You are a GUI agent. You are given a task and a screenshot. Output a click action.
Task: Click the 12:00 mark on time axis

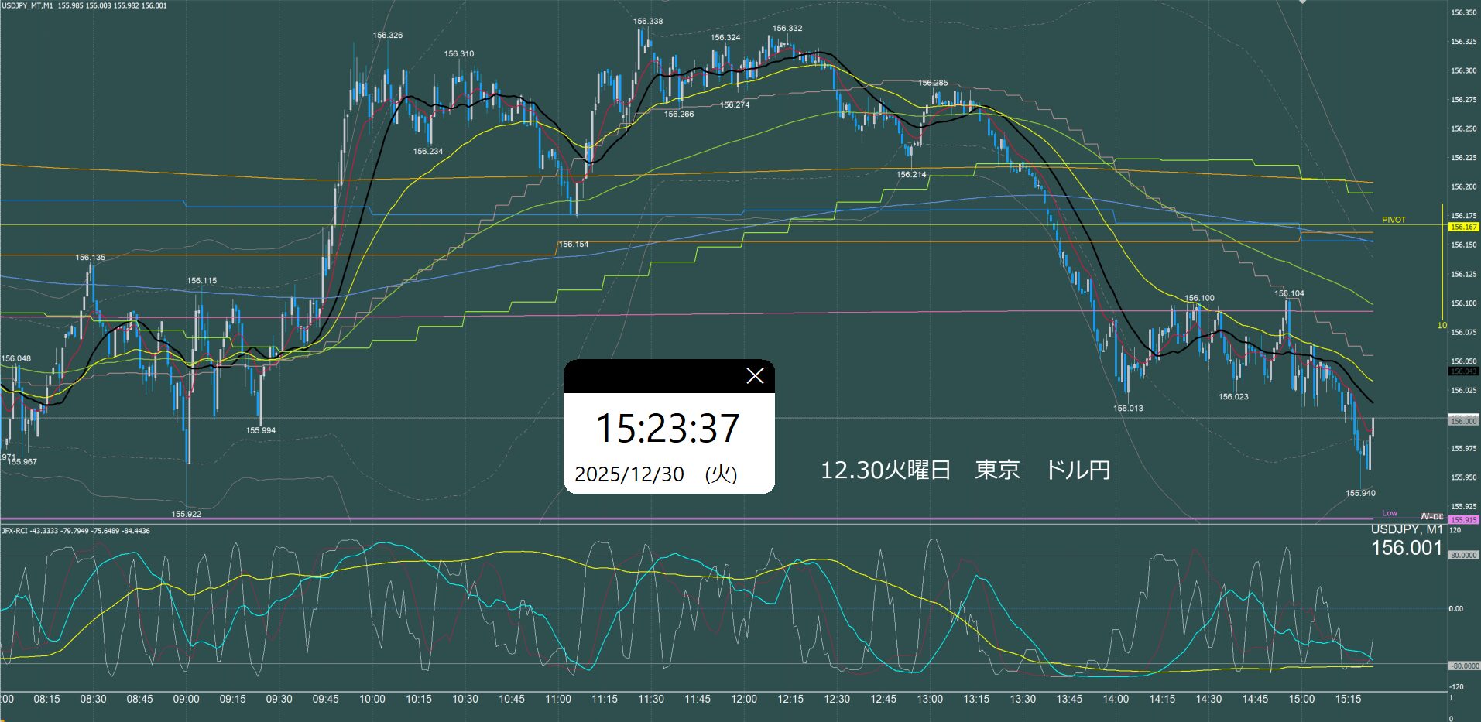744,699
